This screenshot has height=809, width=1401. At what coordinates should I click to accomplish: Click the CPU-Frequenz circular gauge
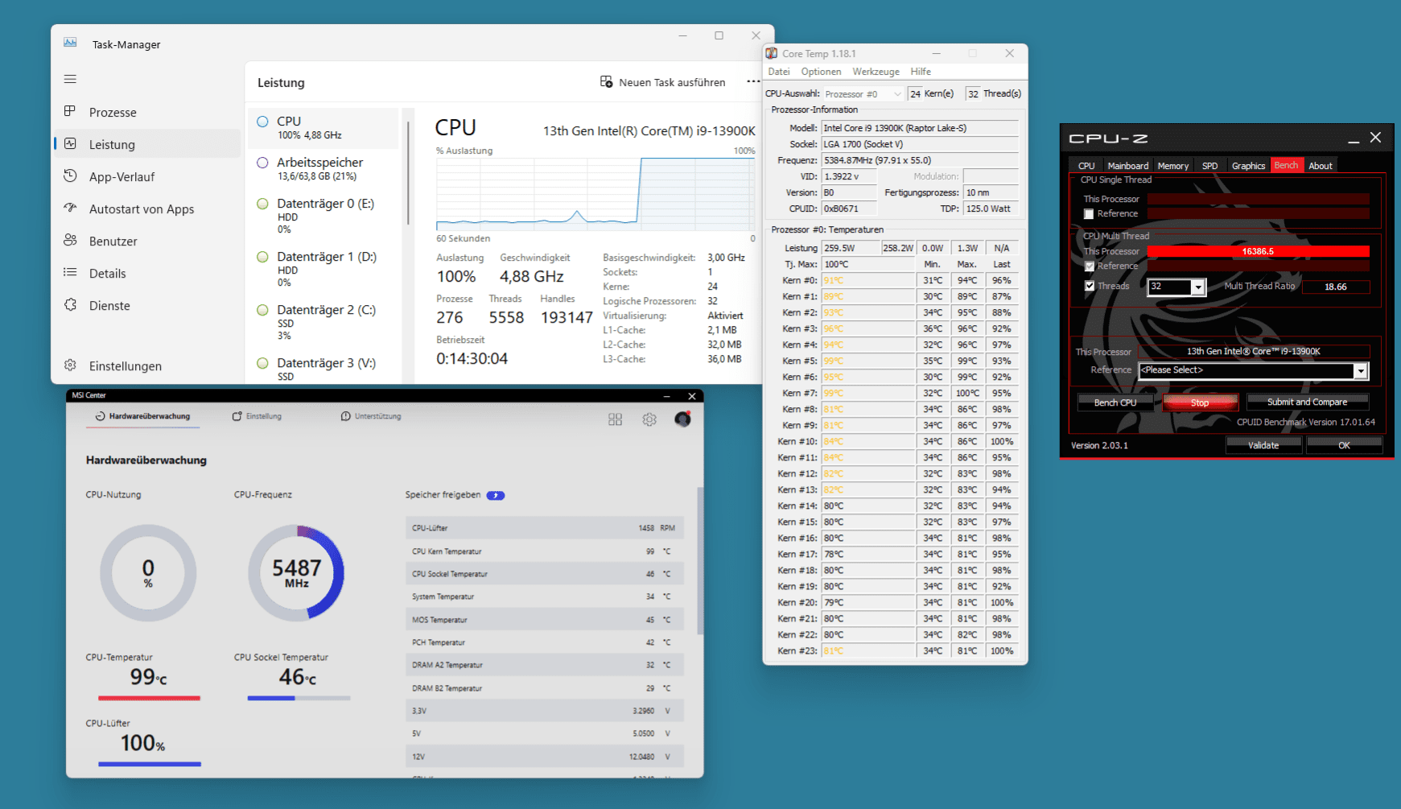point(296,573)
